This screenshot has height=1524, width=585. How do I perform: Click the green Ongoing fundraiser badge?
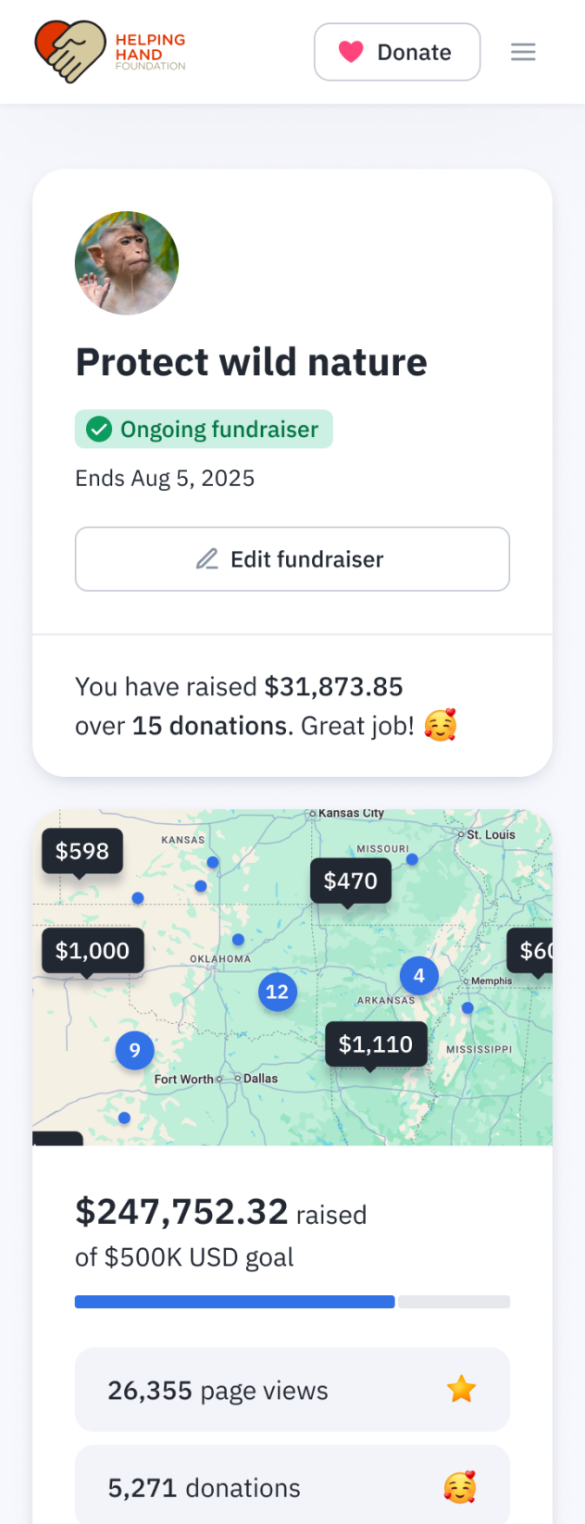coord(204,430)
